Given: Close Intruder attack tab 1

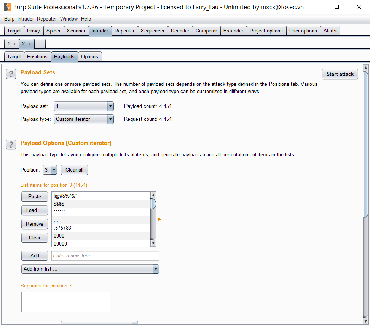Looking at the screenshot, I should pyautogui.click(x=14, y=44).
